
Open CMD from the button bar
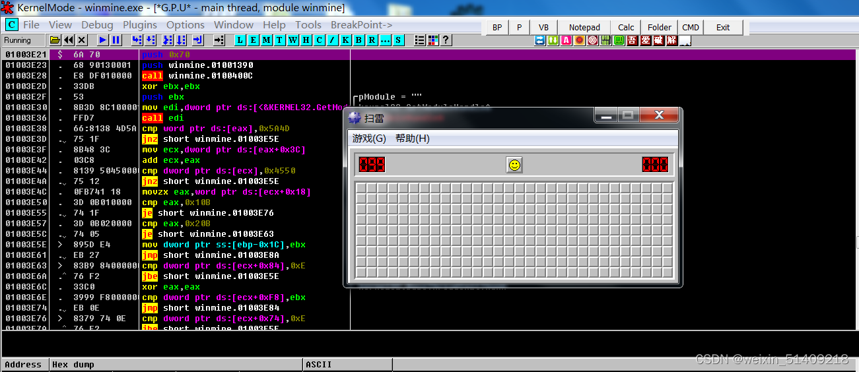pos(691,27)
